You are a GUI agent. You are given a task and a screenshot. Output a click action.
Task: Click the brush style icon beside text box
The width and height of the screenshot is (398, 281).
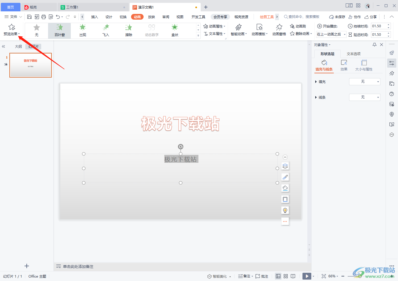[285, 177]
